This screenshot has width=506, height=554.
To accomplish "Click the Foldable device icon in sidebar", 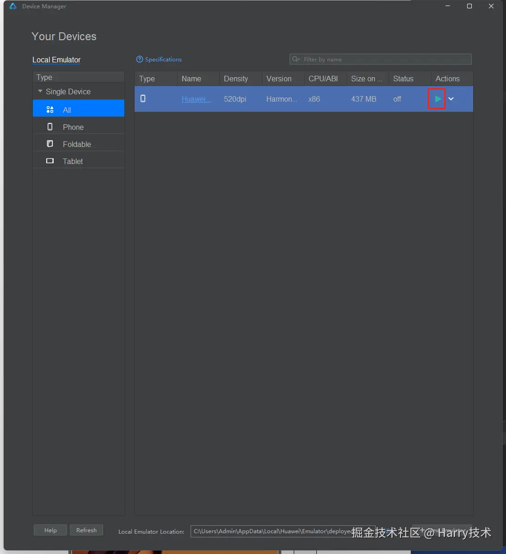I will coord(50,144).
